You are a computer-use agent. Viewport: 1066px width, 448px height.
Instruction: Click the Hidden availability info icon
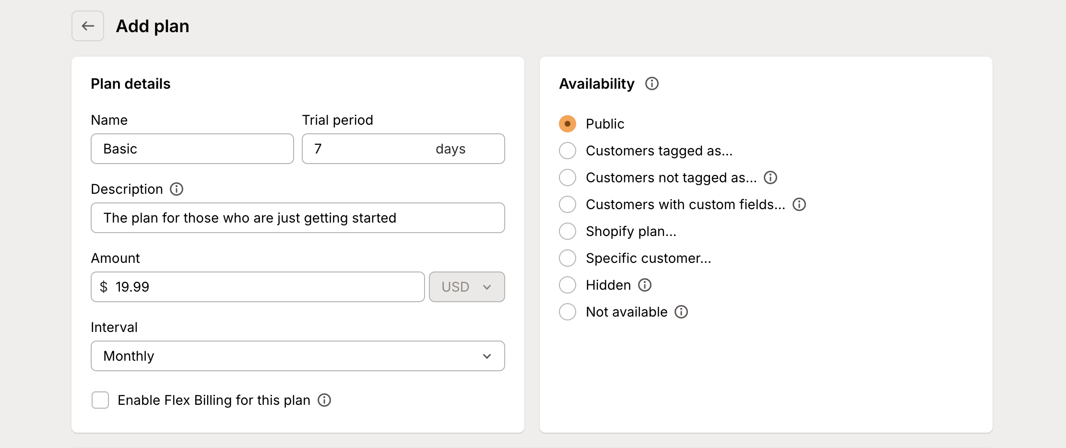click(x=645, y=285)
